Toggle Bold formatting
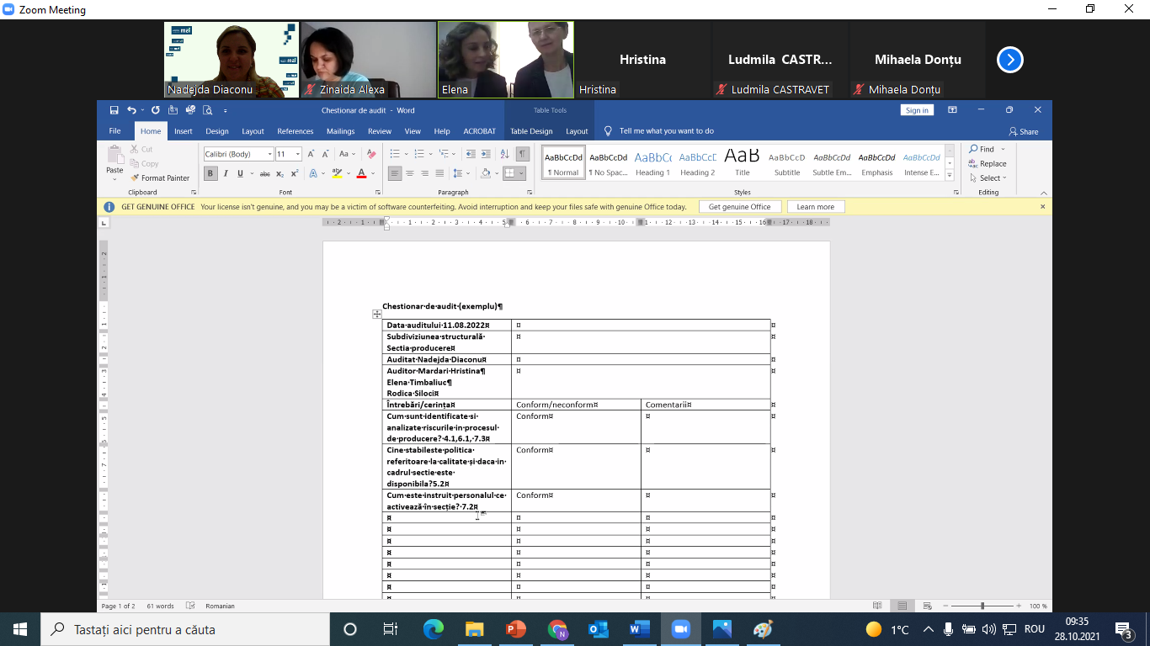The image size is (1150, 646). tap(210, 174)
